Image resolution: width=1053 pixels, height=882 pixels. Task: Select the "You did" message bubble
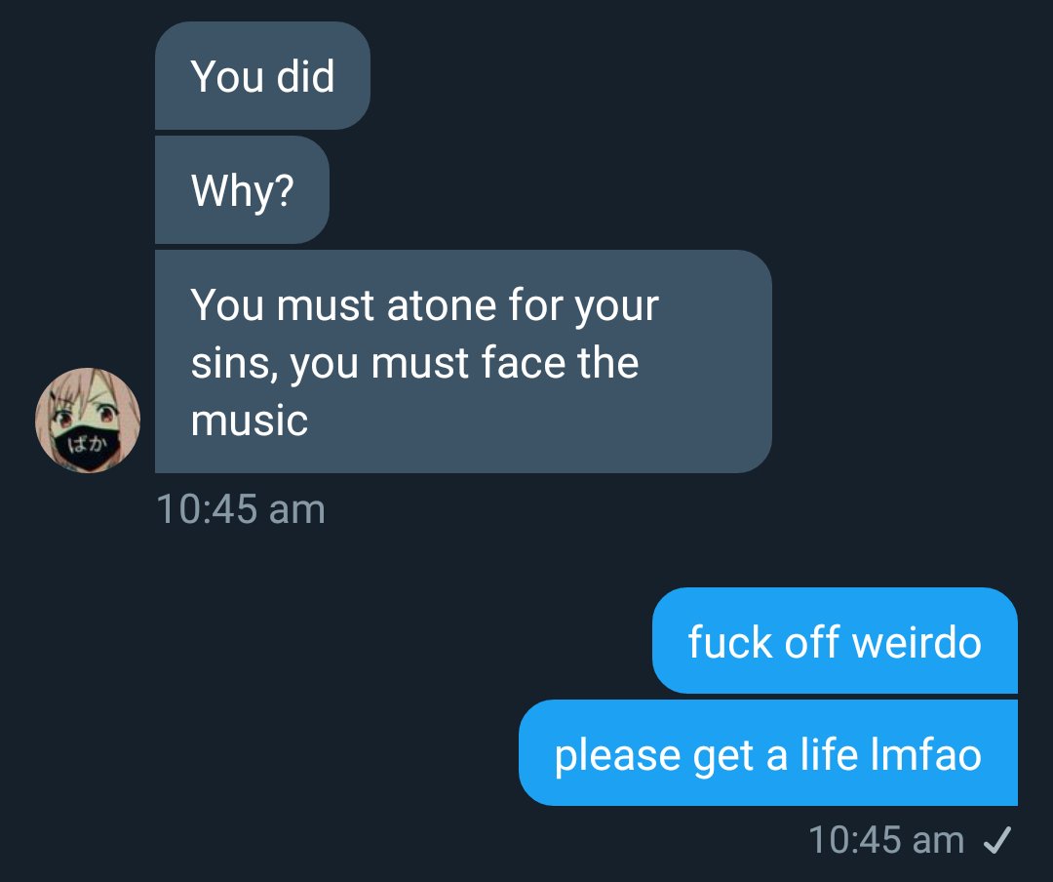262,76
